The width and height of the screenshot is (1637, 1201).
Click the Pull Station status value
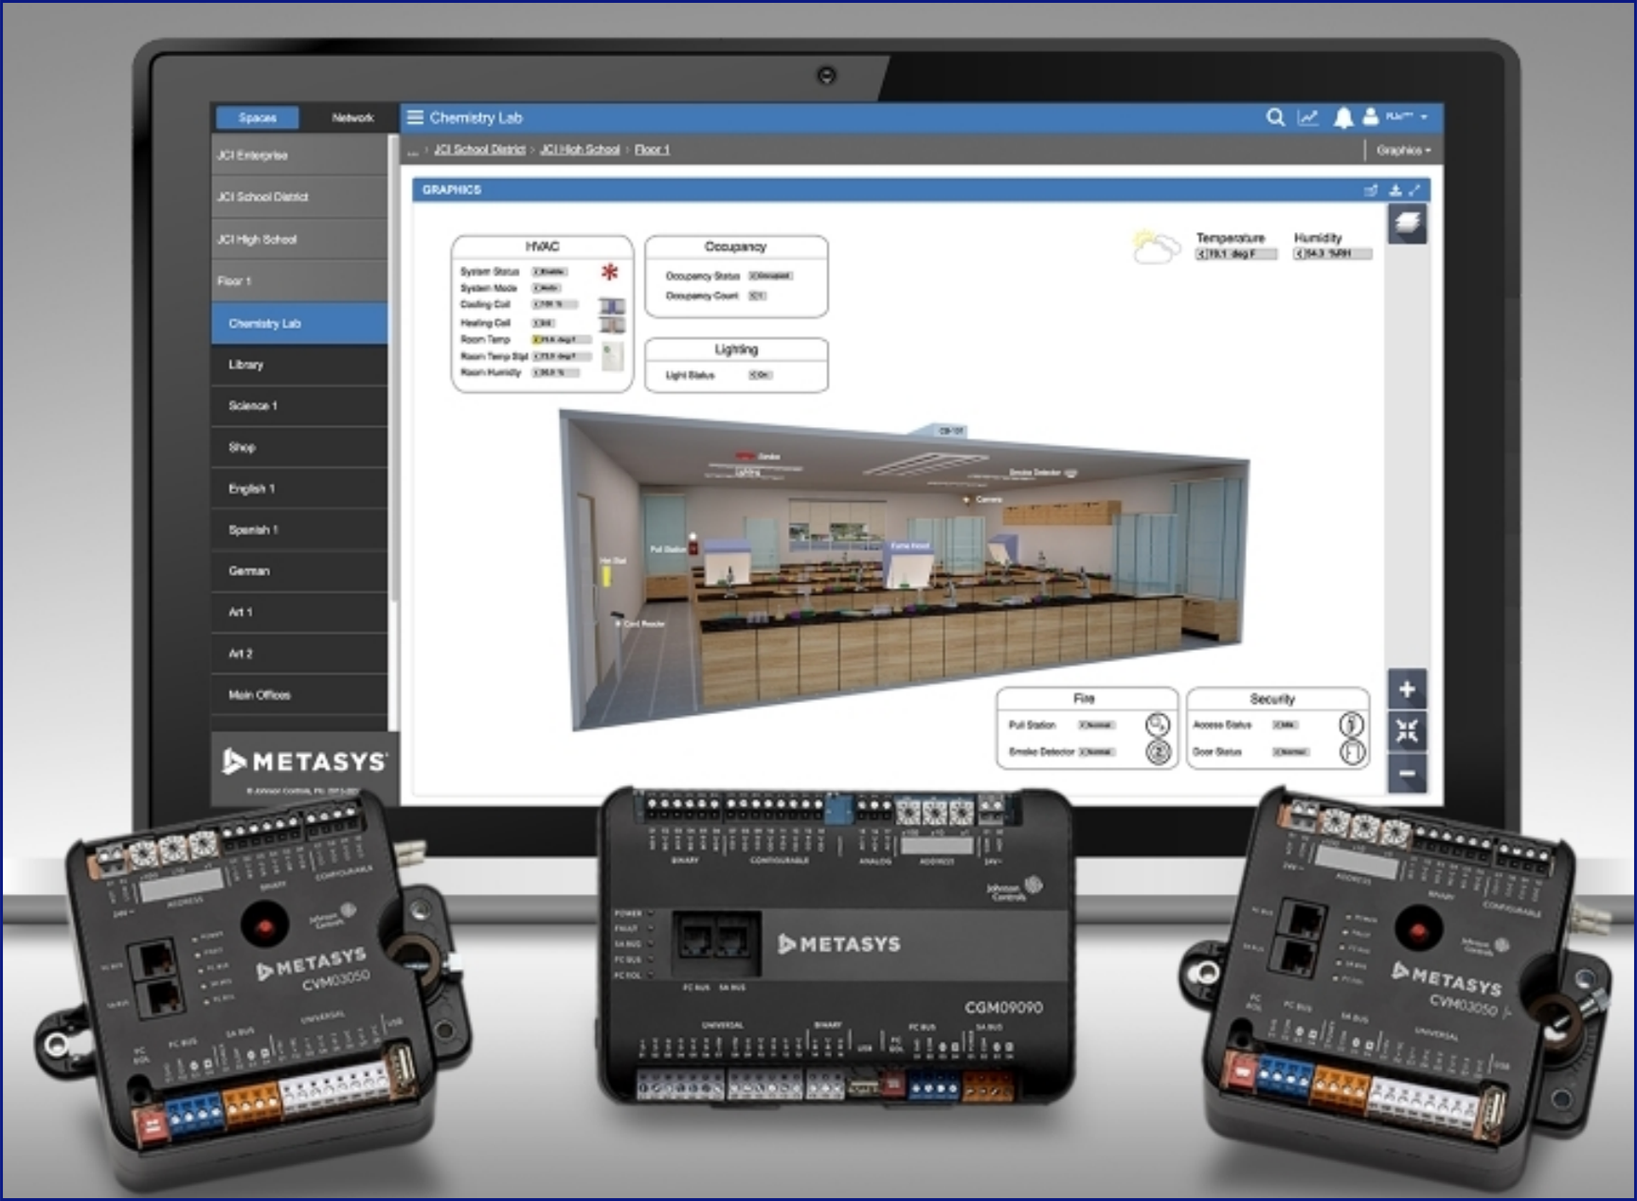1097,725
